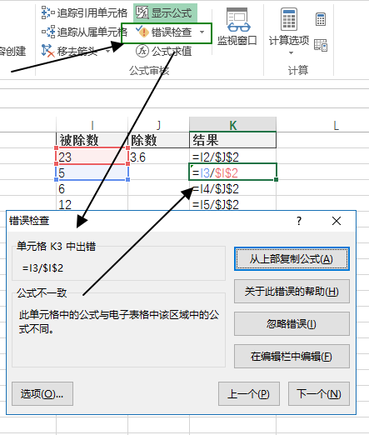Click Help on this Error (关于此错误的帮助)

[x=292, y=292]
